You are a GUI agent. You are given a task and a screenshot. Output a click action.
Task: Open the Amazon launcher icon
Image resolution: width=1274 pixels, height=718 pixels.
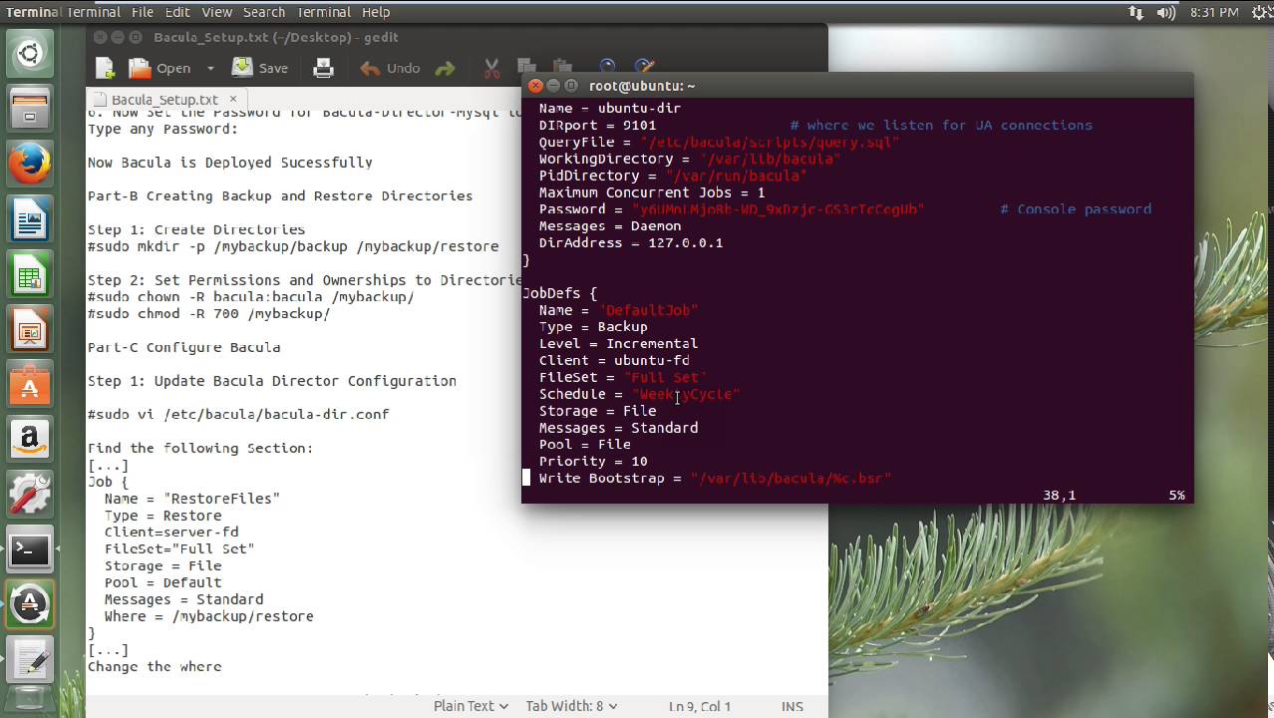[29, 438]
